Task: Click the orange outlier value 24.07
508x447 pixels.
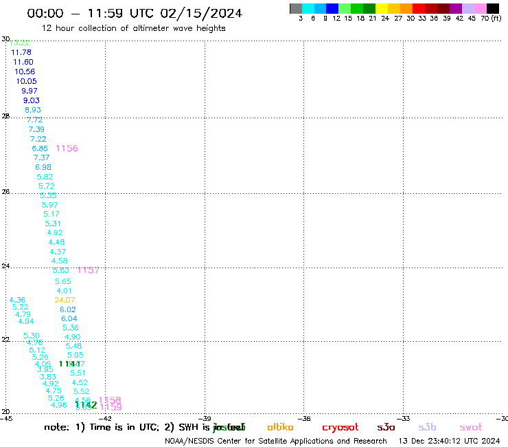Action: pyautogui.click(x=65, y=300)
